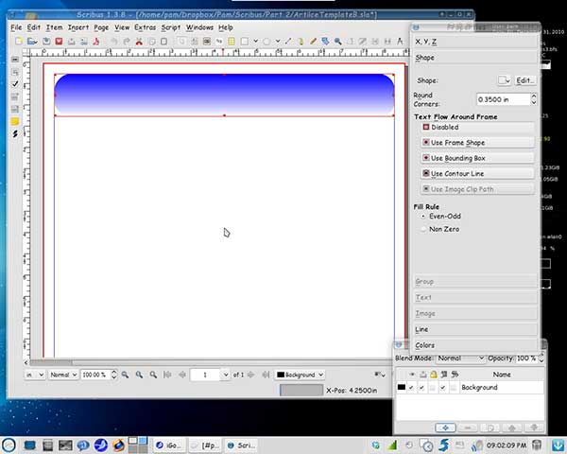
Task: Toggle Use Bounding Box option
Action: coord(476,158)
